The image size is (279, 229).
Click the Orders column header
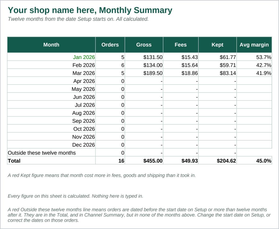tap(110, 45)
